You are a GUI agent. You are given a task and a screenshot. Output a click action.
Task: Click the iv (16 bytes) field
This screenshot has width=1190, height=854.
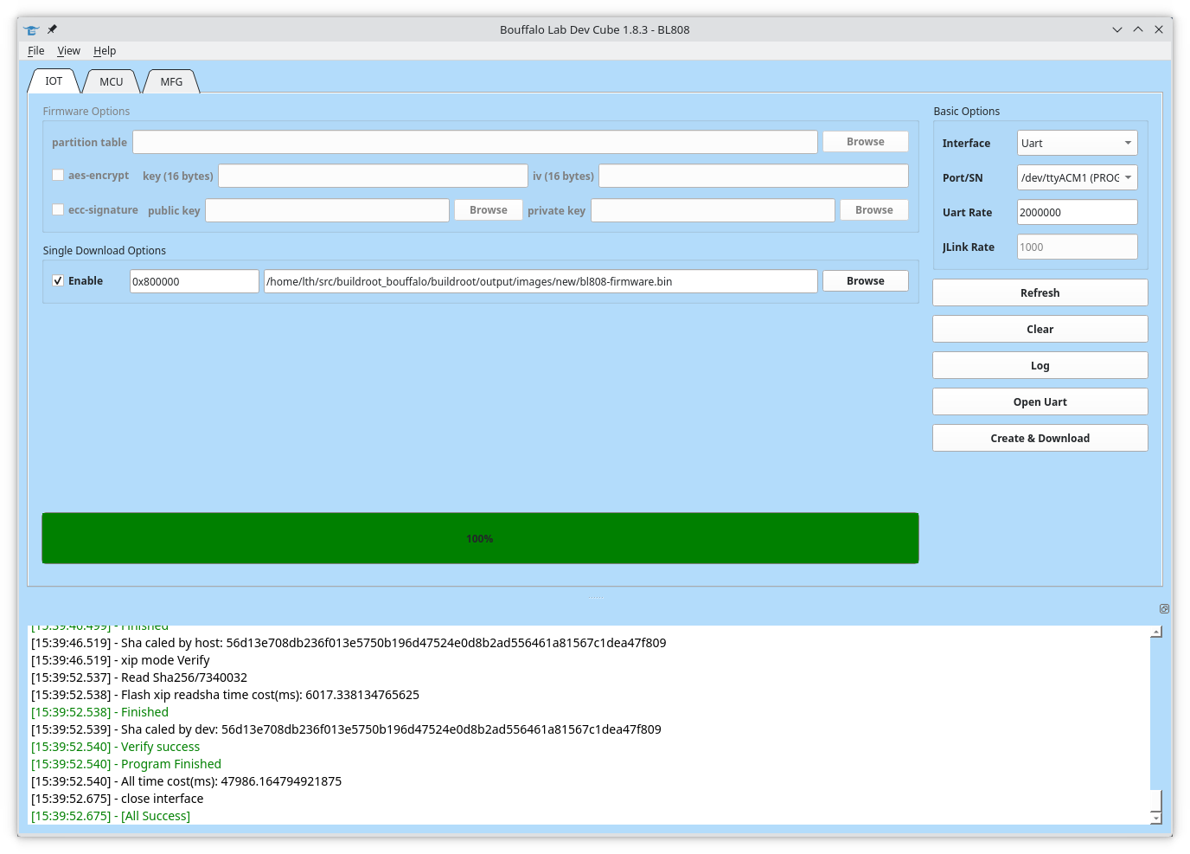tap(753, 176)
